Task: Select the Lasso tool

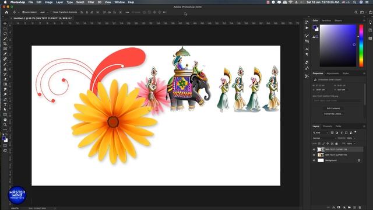Action: tap(5, 34)
